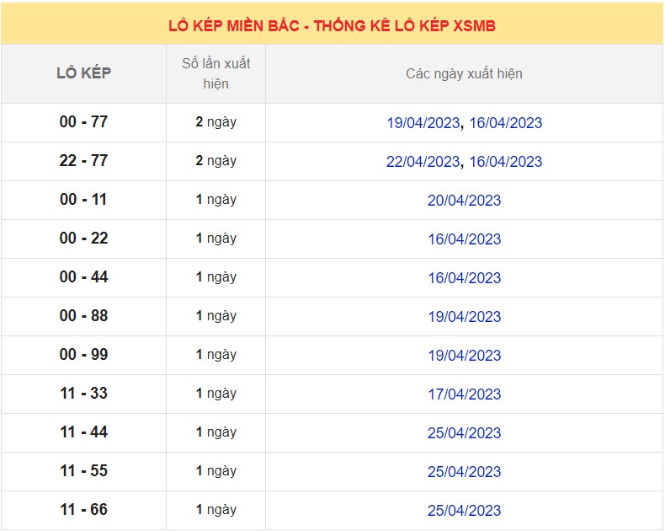Open the 25/04/2023 link in the 11 - 66 row
The width and height of the screenshot is (665, 531).
pyautogui.click(x=464, y=510)
